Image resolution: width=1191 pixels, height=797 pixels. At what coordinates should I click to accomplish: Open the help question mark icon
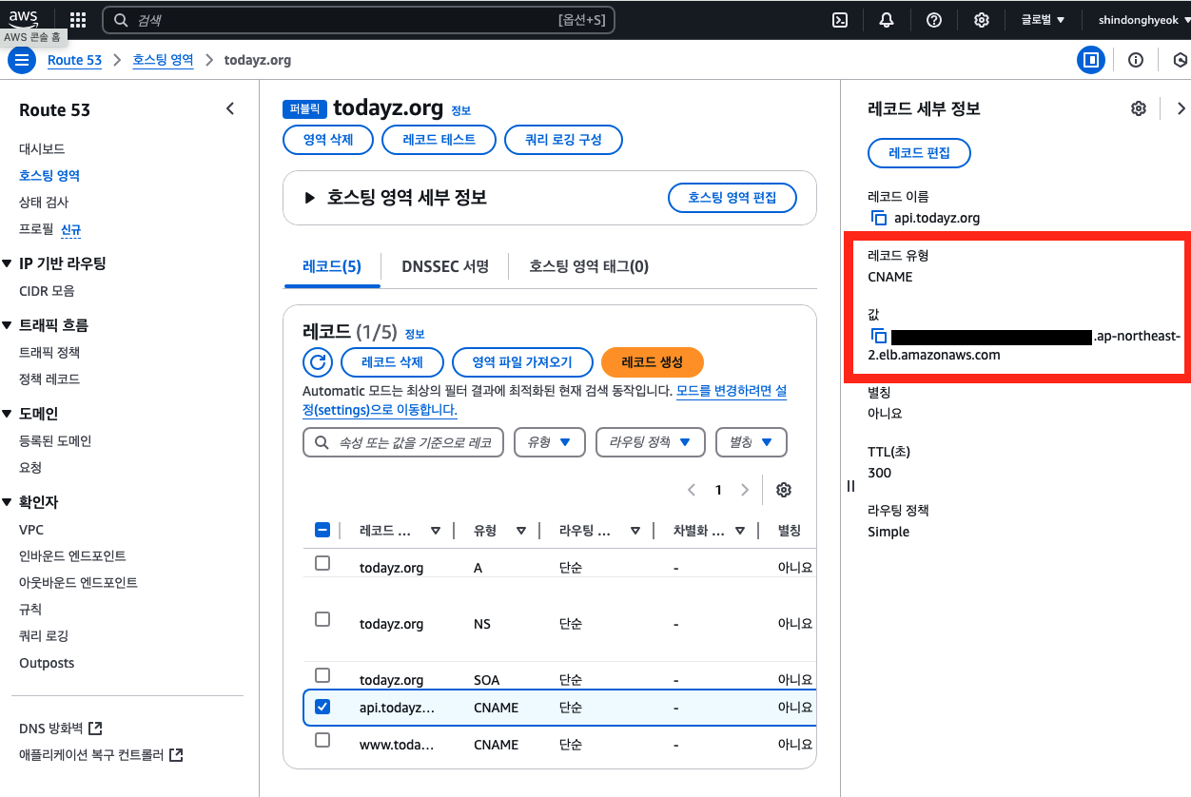pos(934,20)
